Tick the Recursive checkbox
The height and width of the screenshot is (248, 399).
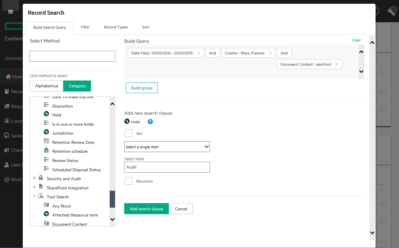[129, 181]
